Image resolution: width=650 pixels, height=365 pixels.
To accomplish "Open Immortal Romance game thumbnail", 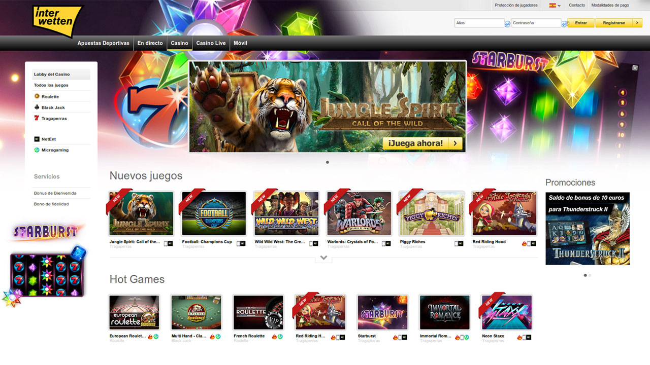I will pos(445,313).
